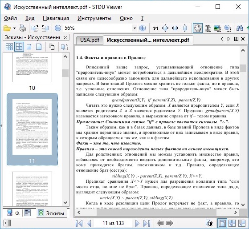Fit page width to the window
Screen dimensions: 249x229
(x=175, y=28)
